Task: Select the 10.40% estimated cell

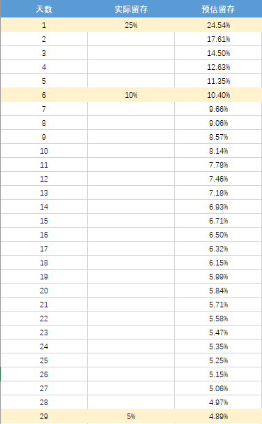Action: (x=218, y=95)
